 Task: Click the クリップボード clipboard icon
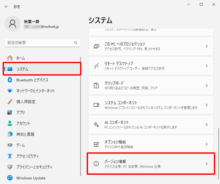[x=96, y=86]
